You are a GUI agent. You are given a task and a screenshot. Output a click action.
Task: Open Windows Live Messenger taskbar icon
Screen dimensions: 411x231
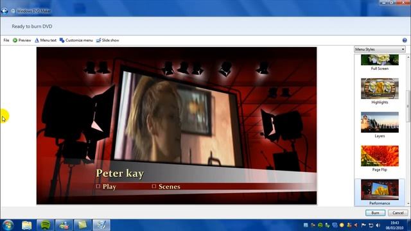[x=64, y=225]
